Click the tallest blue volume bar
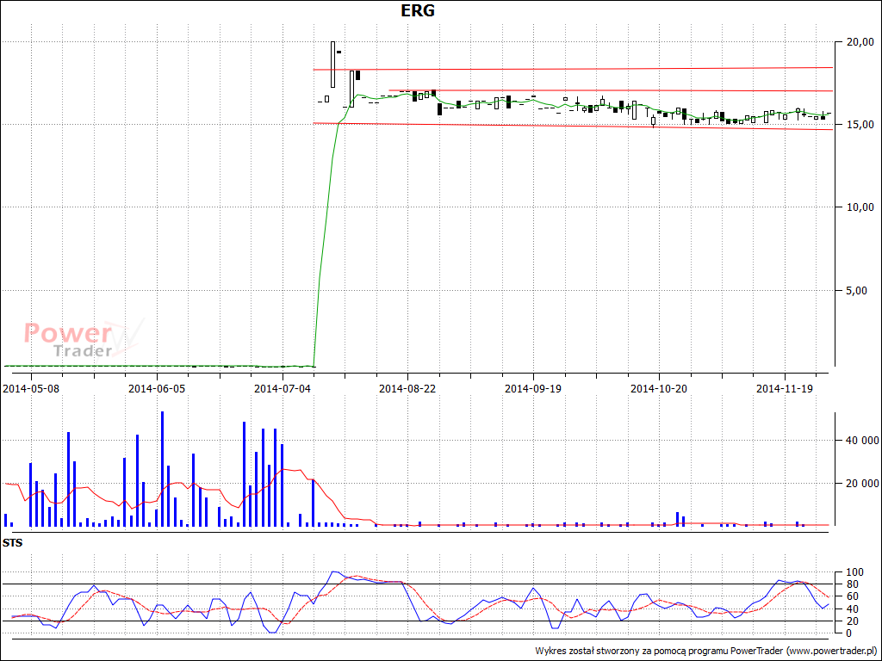 [163, 469]
